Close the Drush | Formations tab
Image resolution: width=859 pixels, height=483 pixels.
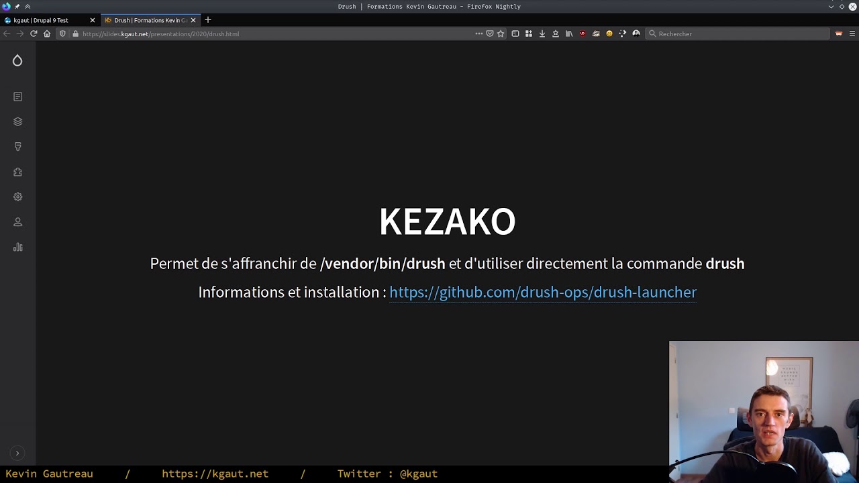(x=193, y=20)
